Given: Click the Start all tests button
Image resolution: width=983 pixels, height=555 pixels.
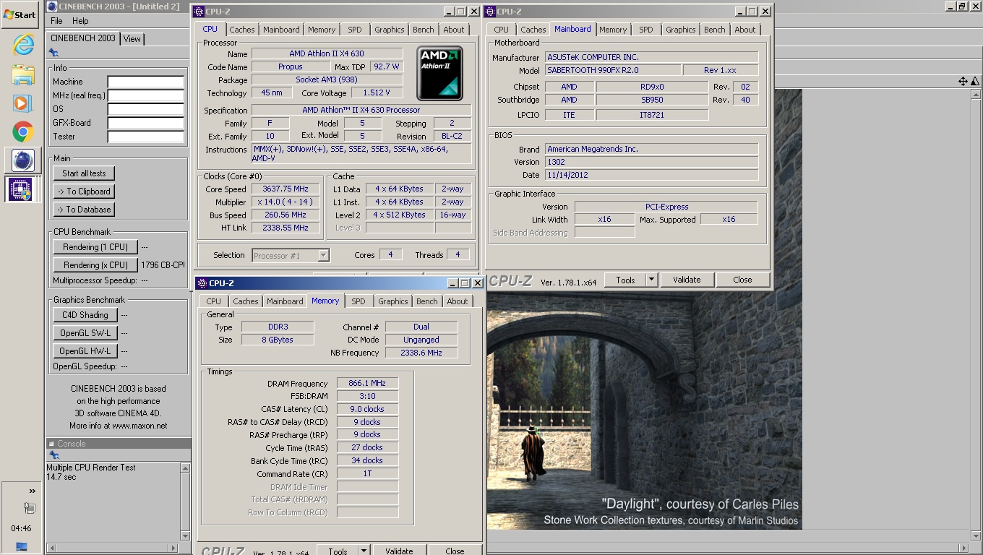Looking at the screenshot, I should (x=84, y=173).
